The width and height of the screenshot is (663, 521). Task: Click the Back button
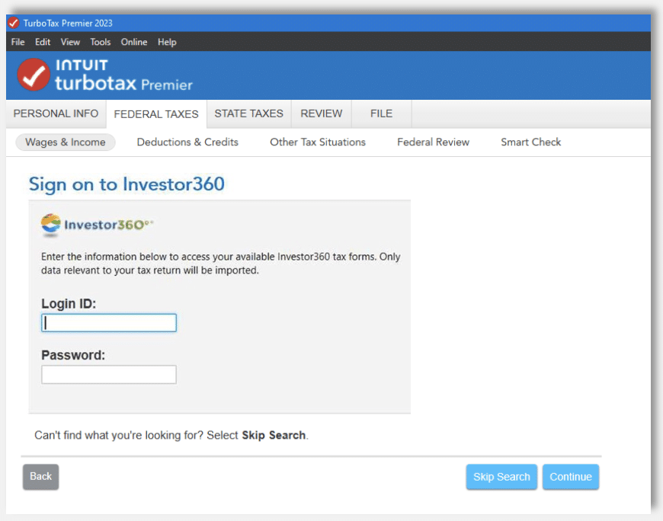(40, 476)
